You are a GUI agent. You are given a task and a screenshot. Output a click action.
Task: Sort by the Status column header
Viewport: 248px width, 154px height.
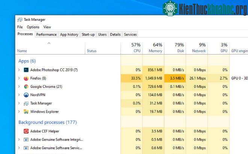pyautogui.click(x=103, y=48)
